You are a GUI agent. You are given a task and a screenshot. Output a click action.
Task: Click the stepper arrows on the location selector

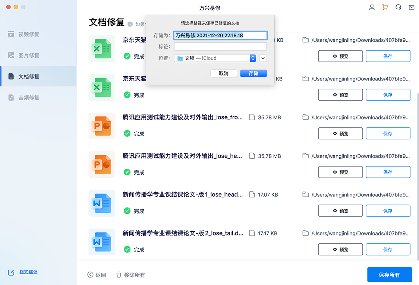click(x=253, y=58)
